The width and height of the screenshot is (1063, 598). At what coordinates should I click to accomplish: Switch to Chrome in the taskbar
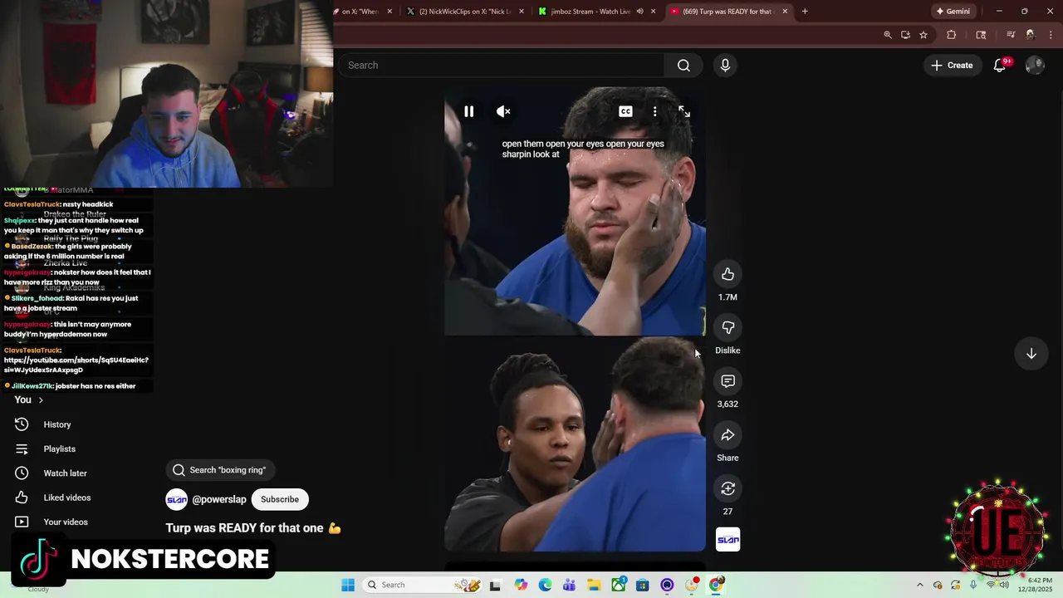716,585
